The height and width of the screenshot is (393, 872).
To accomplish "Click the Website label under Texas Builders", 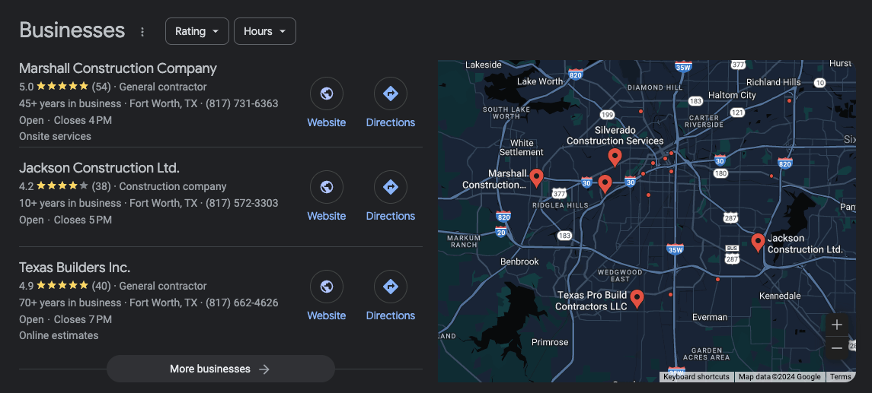I will click(x=327, y=315).
